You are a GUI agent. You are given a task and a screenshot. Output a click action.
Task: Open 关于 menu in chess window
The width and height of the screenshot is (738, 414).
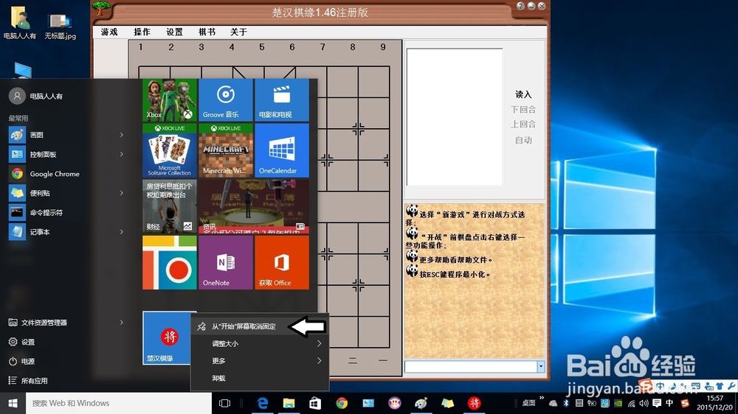click(x=238, y=32)
